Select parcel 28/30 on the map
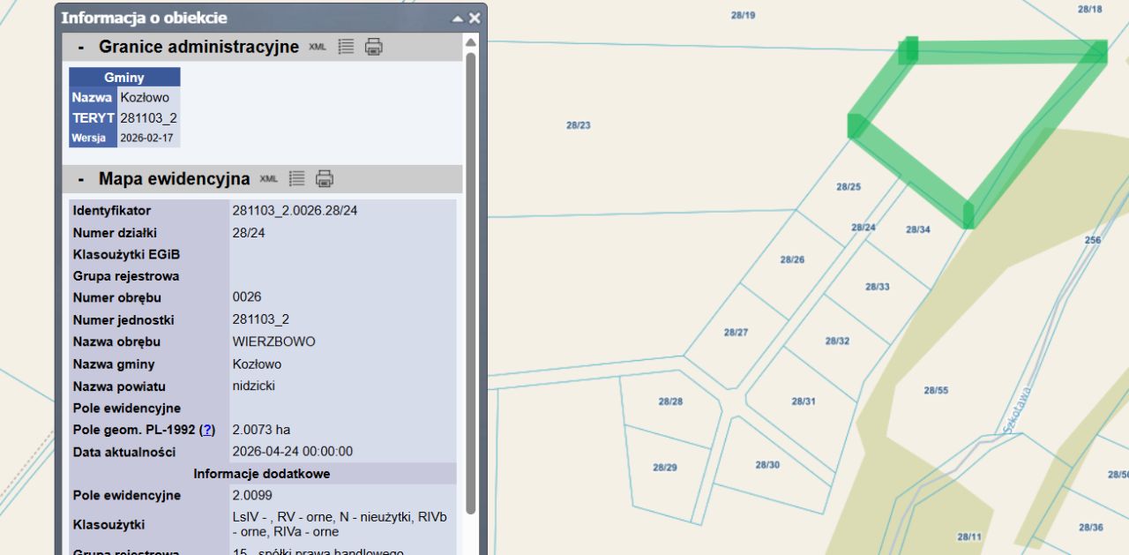 767,465
